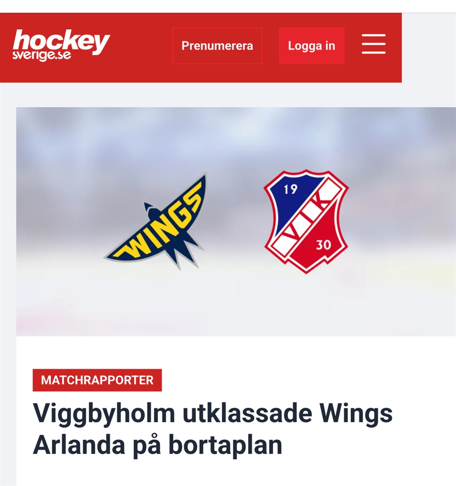The image size is (456, 486).
Task: Click the Logga in button
Action: click(311, 46)
